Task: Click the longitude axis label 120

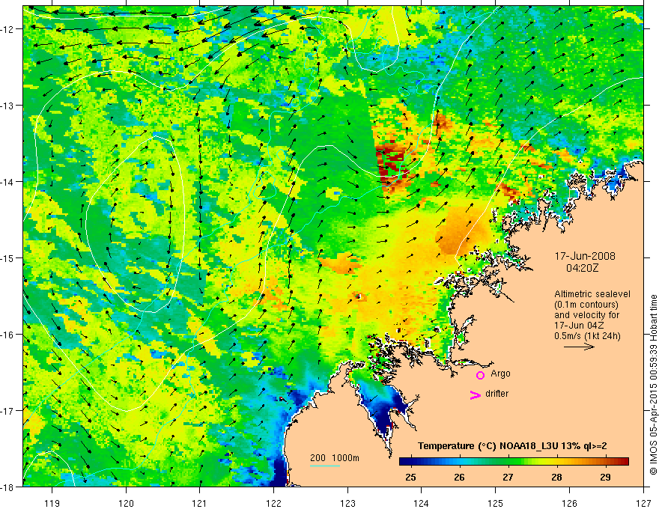Action: coord(126,503)
